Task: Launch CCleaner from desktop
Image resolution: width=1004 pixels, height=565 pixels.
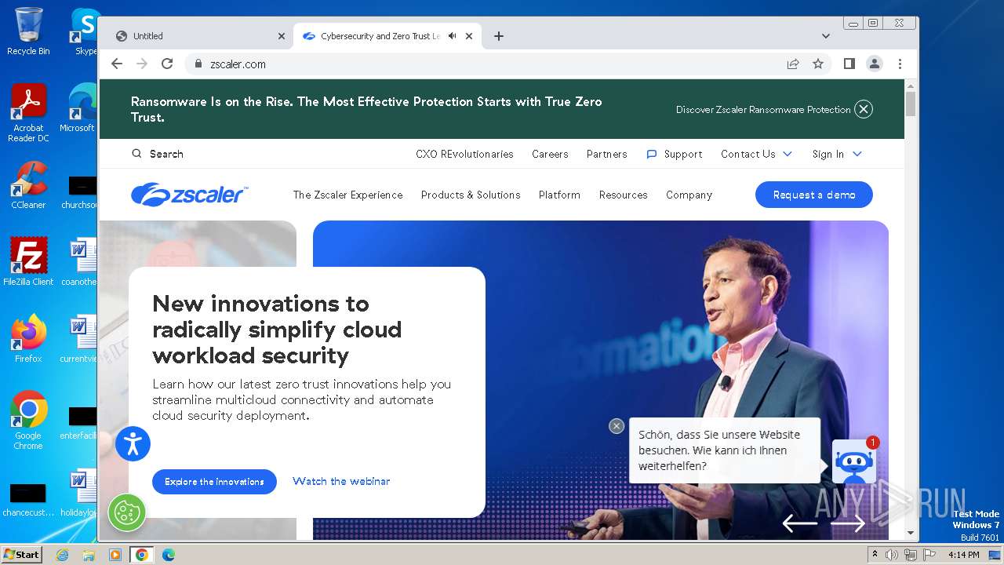Action: [x=28, y=186]
